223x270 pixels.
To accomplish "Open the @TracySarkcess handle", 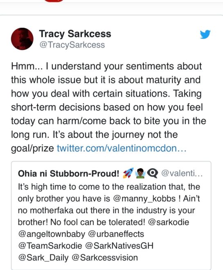I will point(72,45).
